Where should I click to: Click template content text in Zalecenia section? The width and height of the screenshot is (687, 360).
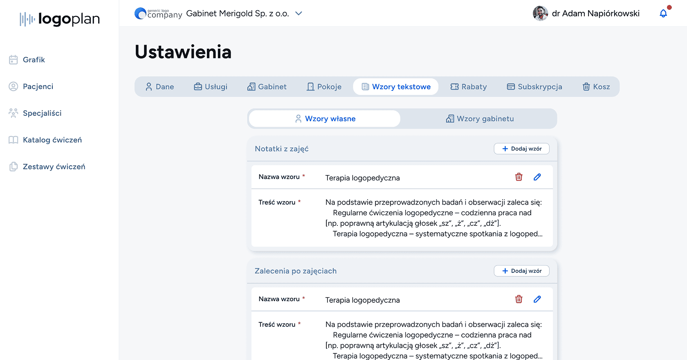coord(434,340)
